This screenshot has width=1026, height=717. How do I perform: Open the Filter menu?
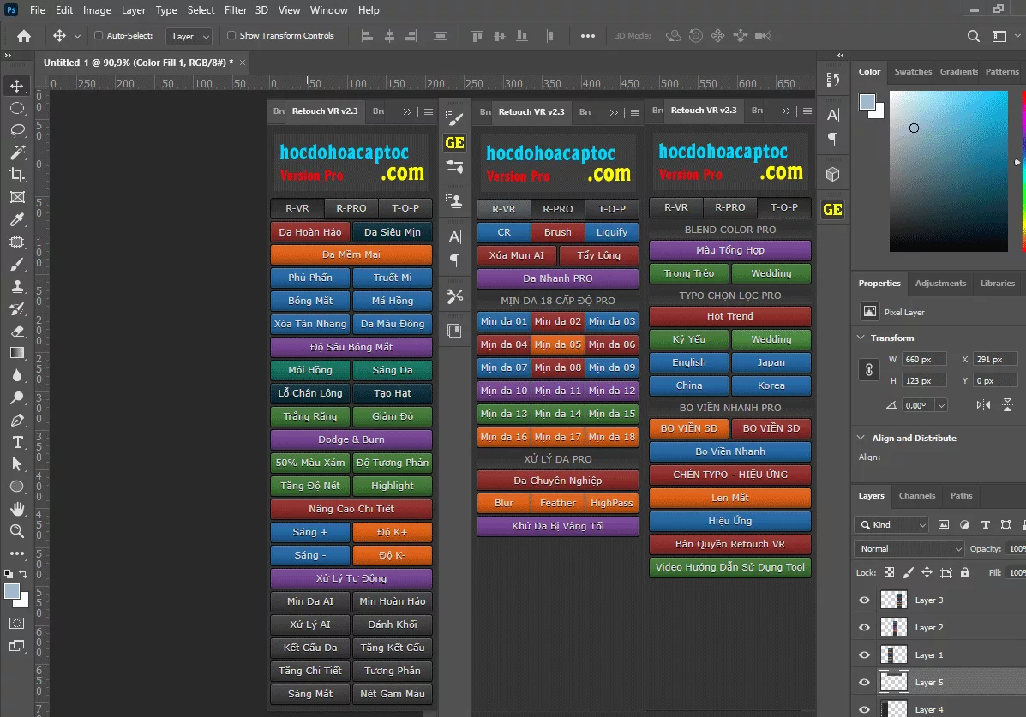pyautogui.click(x=236, y=10)
